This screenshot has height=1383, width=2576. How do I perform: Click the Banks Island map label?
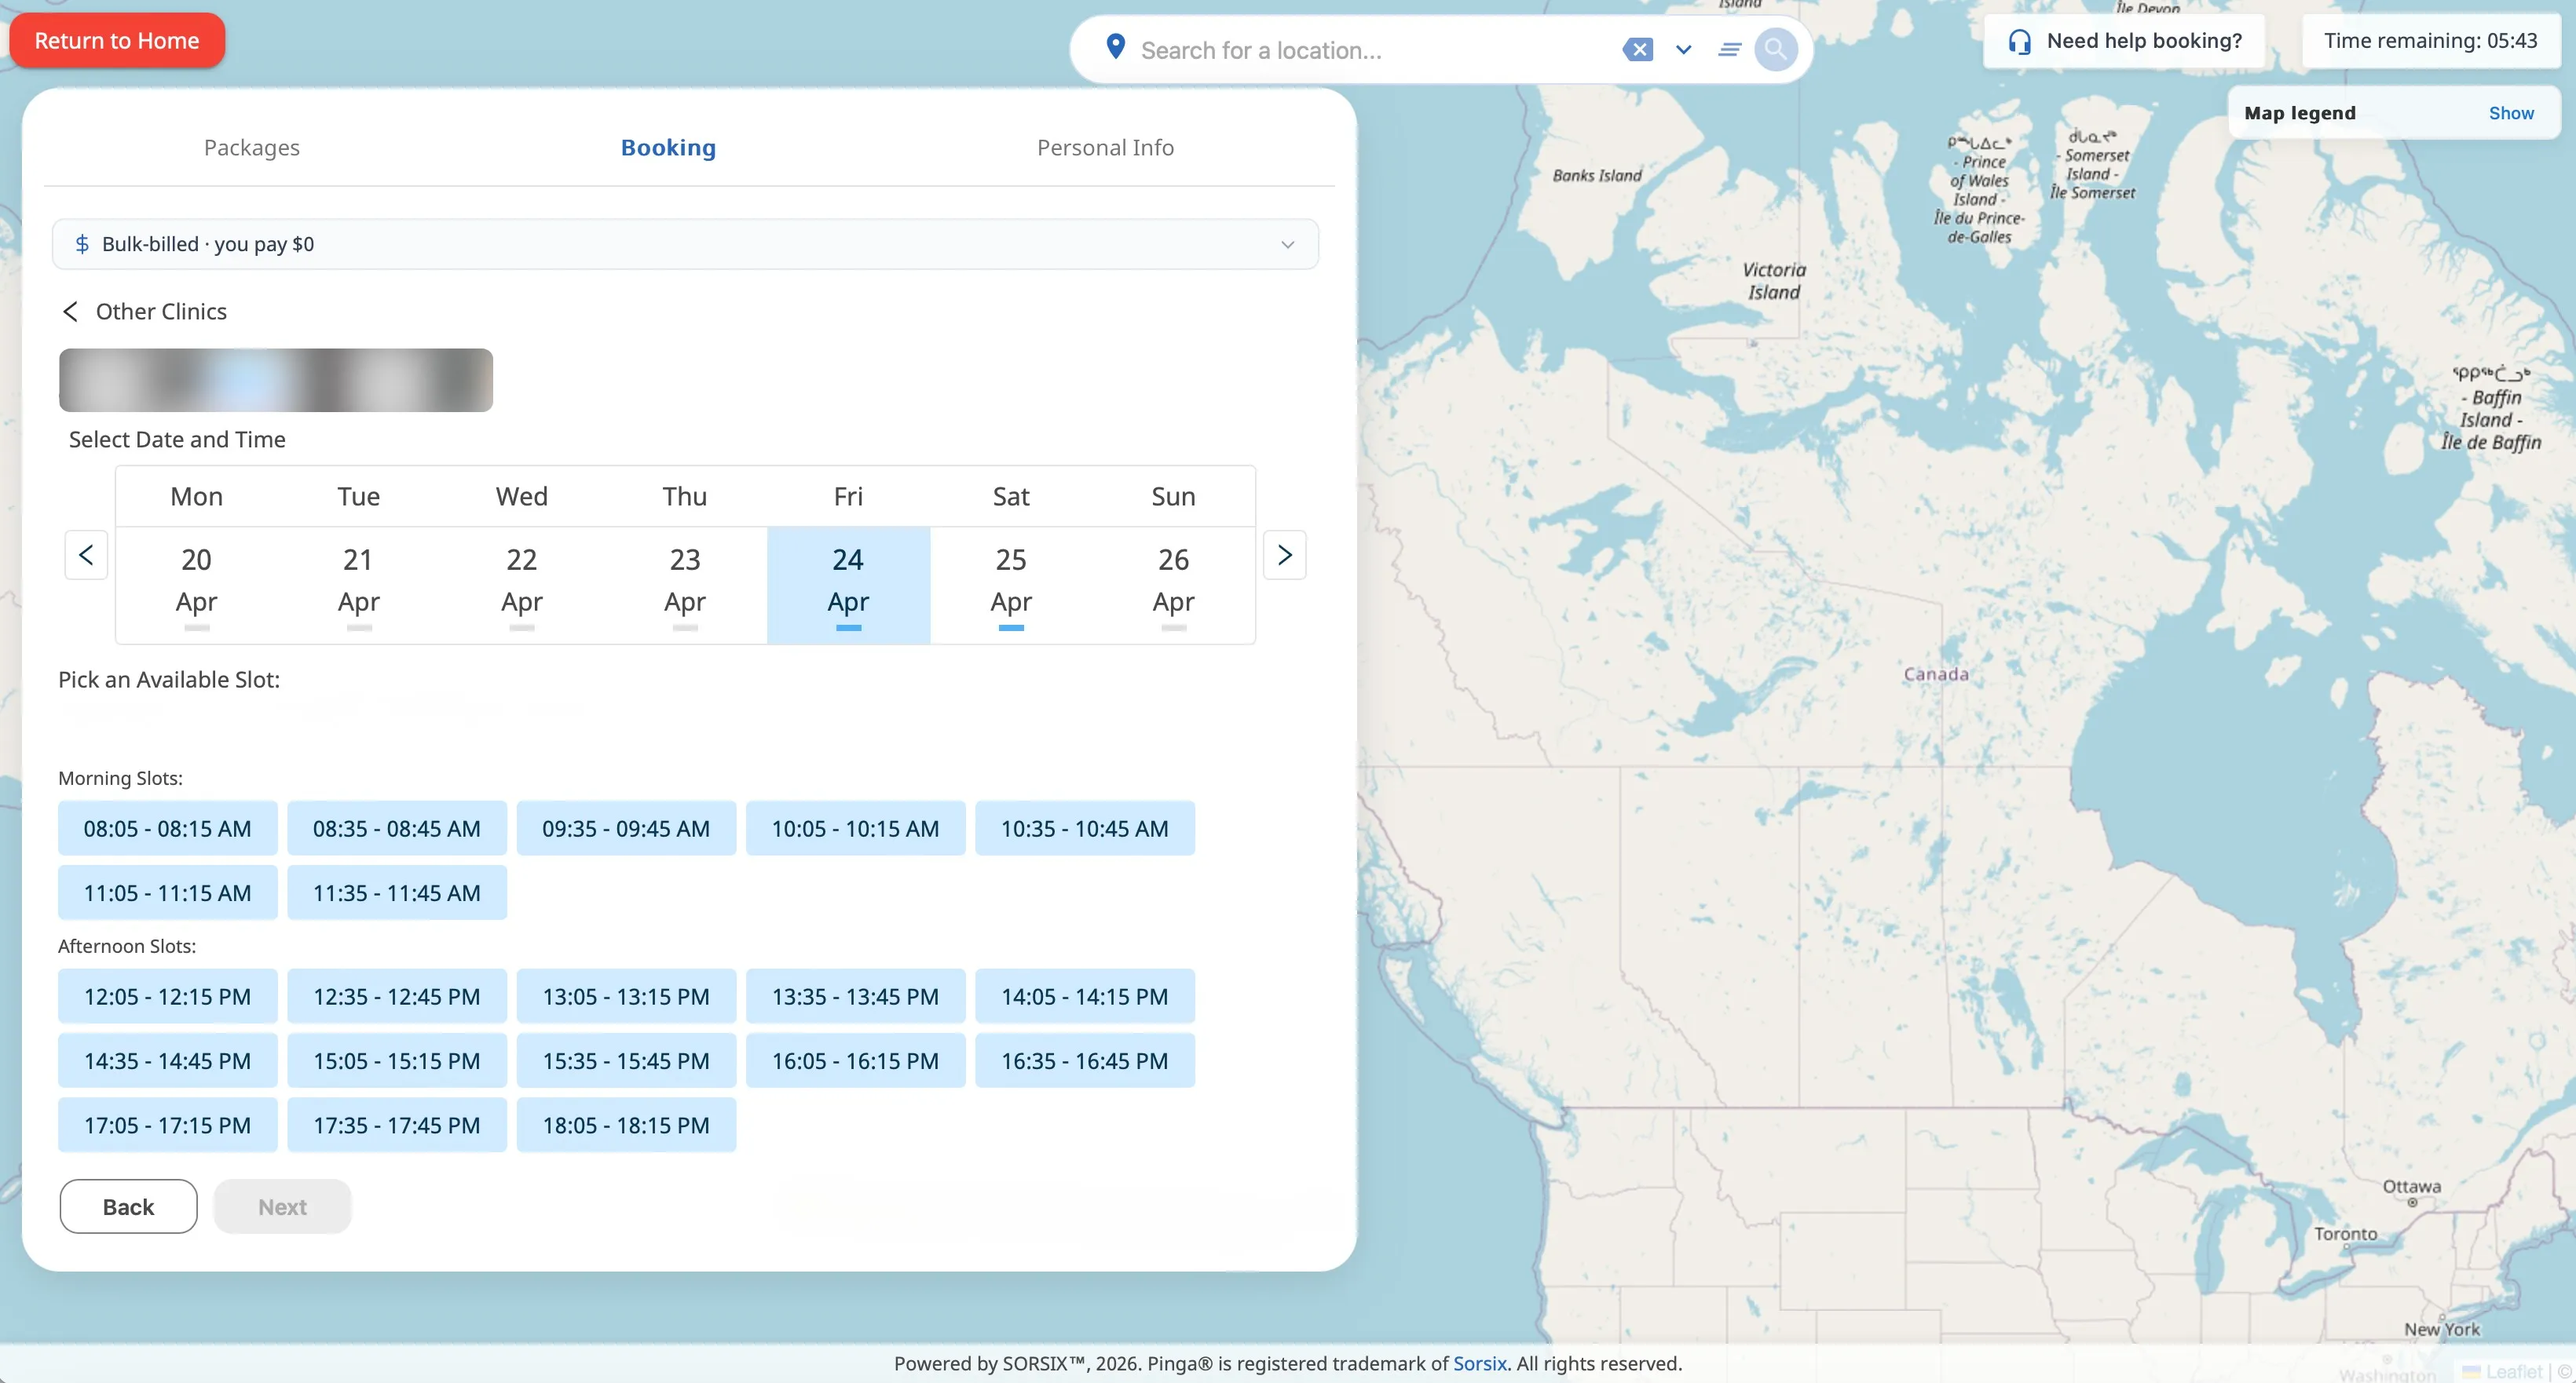click(1597, 176)
